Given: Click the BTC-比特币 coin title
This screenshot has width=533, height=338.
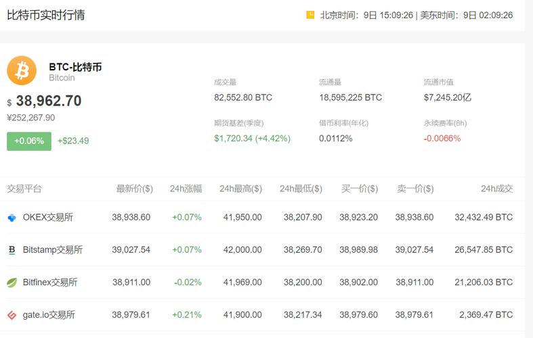Looking at the screenshot, I should [x=75, y=67].
